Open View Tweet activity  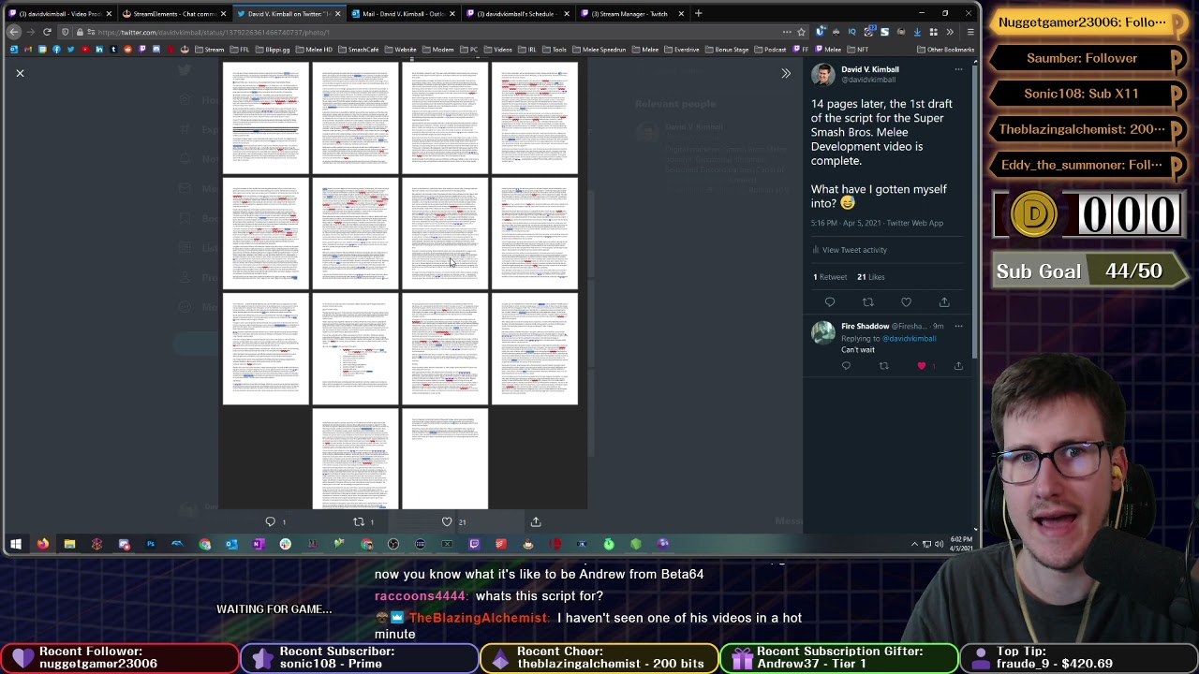point(849,250)
